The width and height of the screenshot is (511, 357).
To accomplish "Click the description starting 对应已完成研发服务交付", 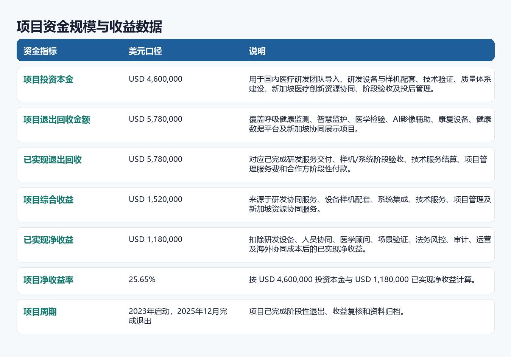I will click(368, 164).
